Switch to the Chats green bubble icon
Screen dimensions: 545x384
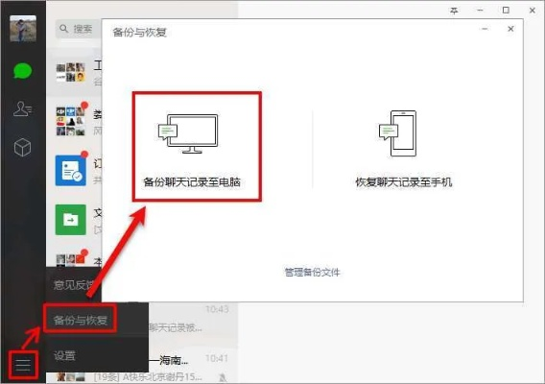tap(23, 71)
